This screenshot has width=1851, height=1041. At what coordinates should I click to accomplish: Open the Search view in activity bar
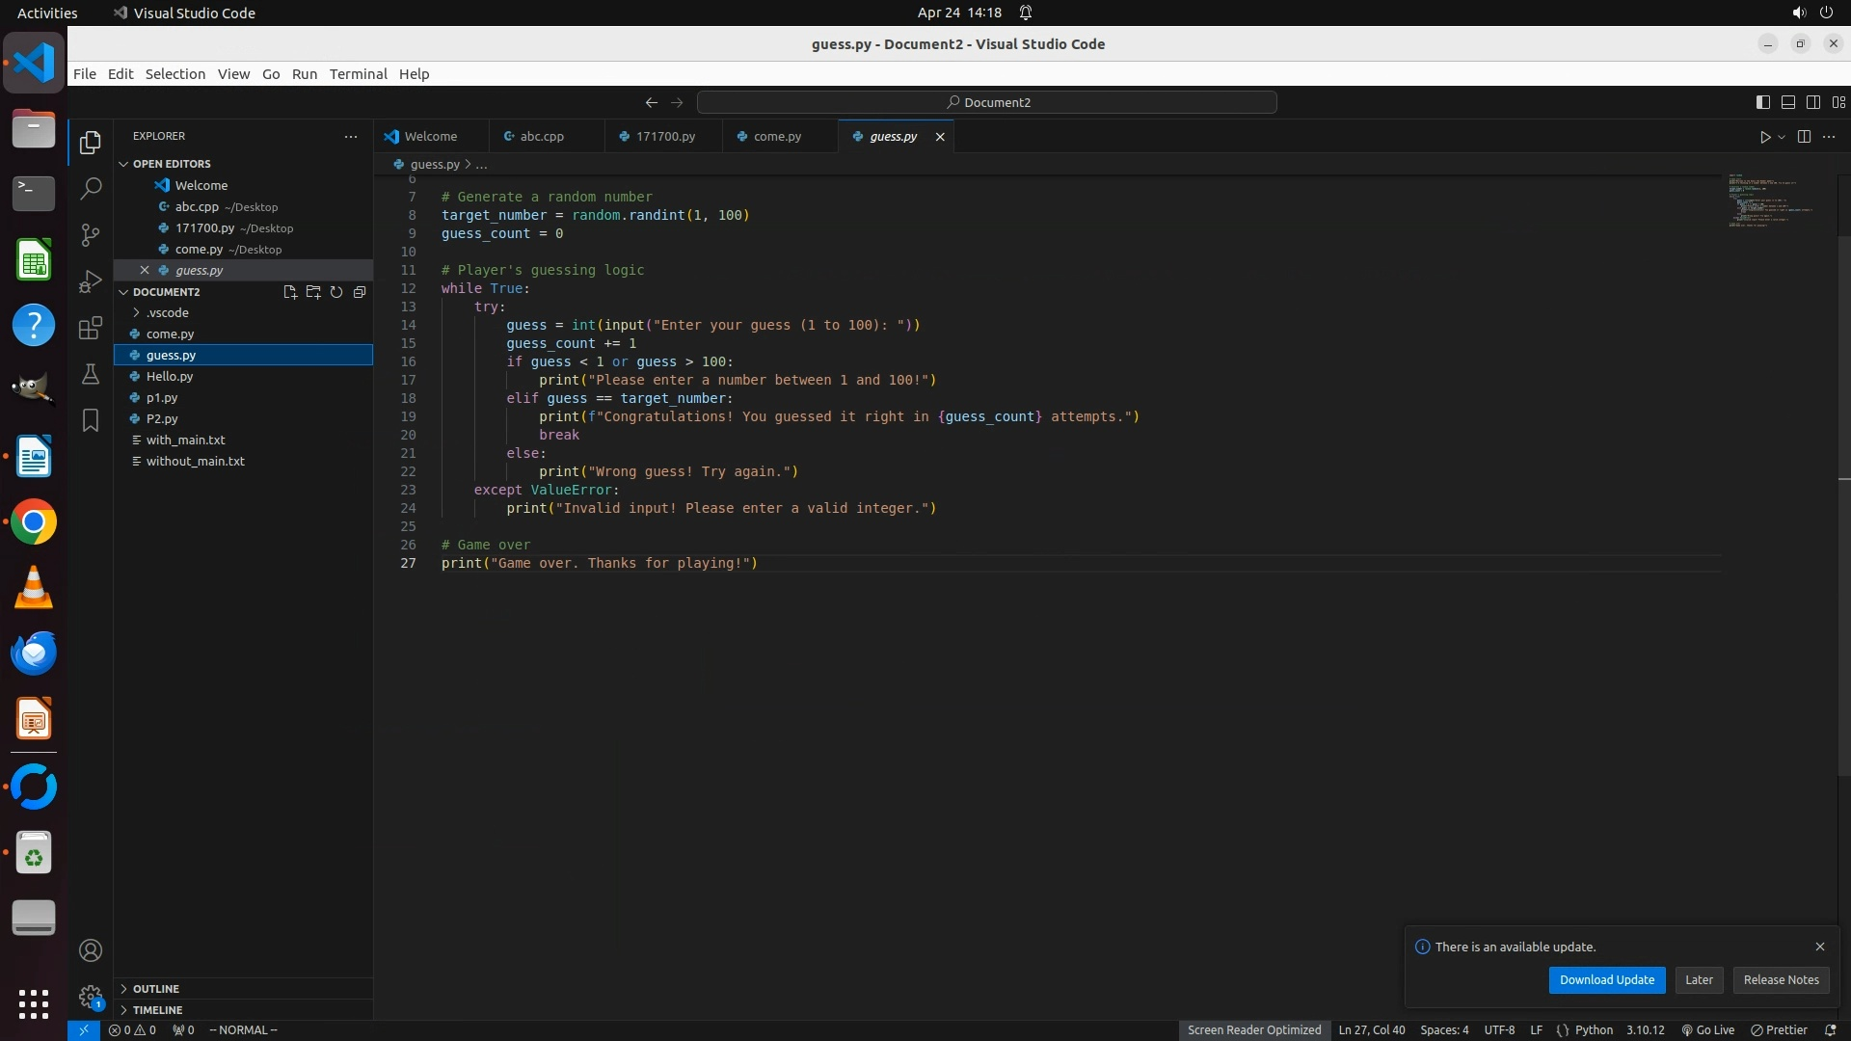click(x=91, y=189)
